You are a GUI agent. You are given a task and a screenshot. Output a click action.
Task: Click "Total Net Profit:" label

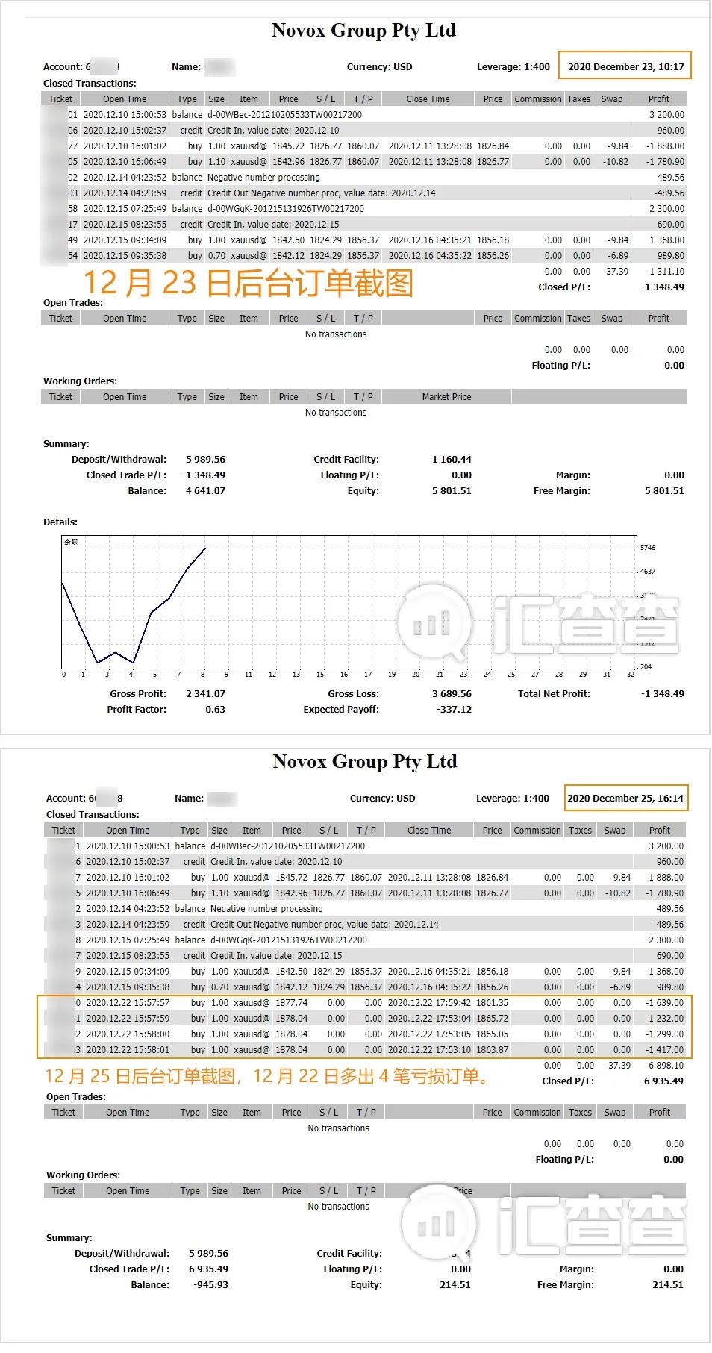pos(554,693)
